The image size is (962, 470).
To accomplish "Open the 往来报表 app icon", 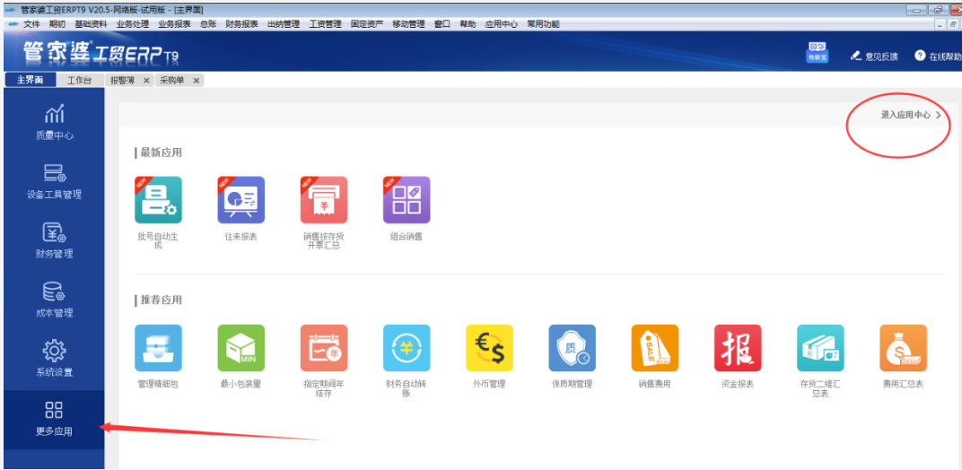I will coord(241,200).
